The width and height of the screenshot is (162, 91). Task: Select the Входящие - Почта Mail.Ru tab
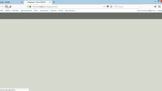[x=38, y=2]
